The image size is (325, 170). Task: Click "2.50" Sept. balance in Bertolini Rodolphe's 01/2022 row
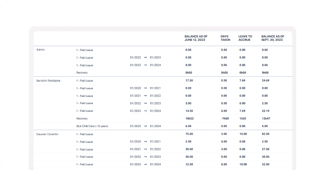[265, 103]
